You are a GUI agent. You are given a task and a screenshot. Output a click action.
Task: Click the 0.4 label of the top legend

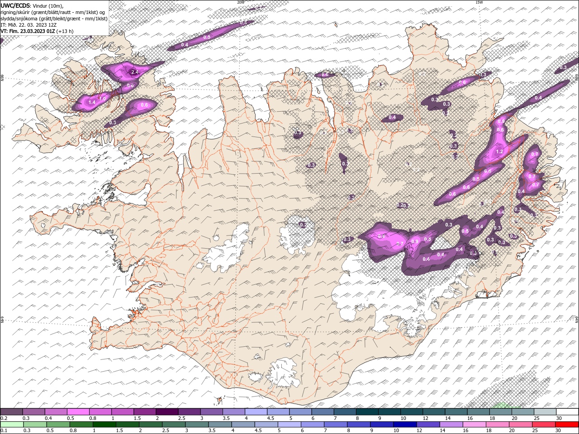pyautogui.click(x=48, y=418)
